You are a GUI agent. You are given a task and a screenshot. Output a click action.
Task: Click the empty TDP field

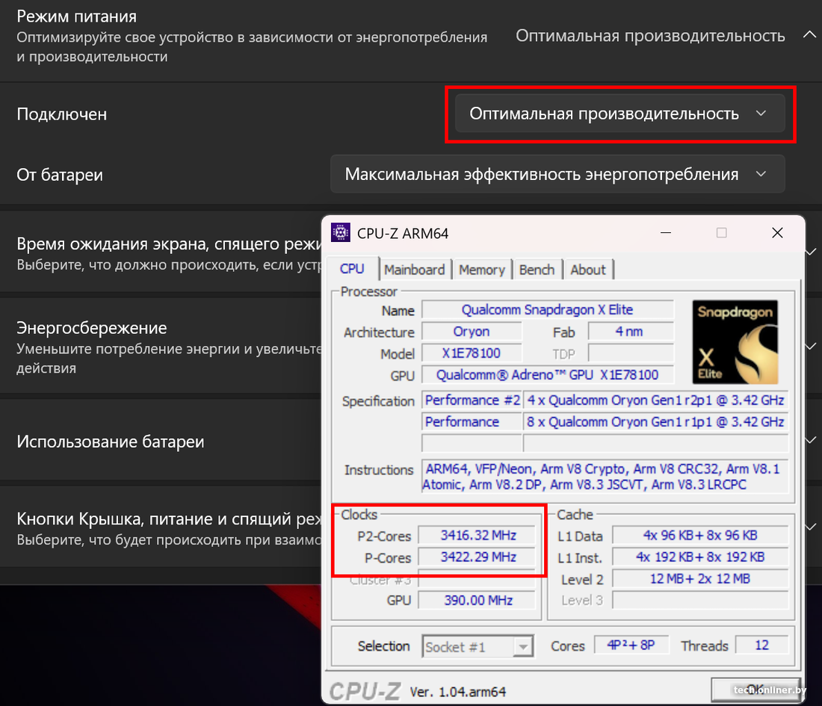pos(631,353)
